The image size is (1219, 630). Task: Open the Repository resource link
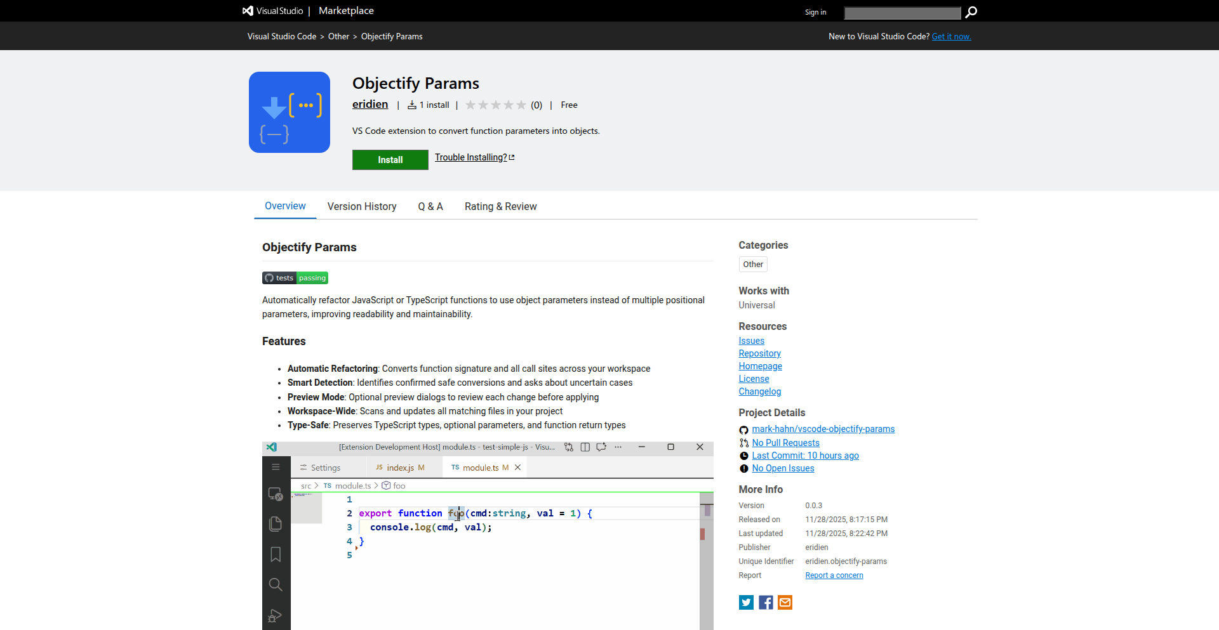[759, 353]
